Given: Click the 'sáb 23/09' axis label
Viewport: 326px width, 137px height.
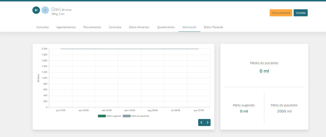Looking at the screenshot, I should pyautogui.click(x=107, y=110).
